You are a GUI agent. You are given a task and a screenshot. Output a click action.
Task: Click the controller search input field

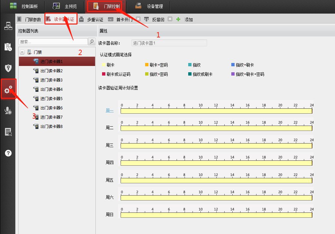53,42
